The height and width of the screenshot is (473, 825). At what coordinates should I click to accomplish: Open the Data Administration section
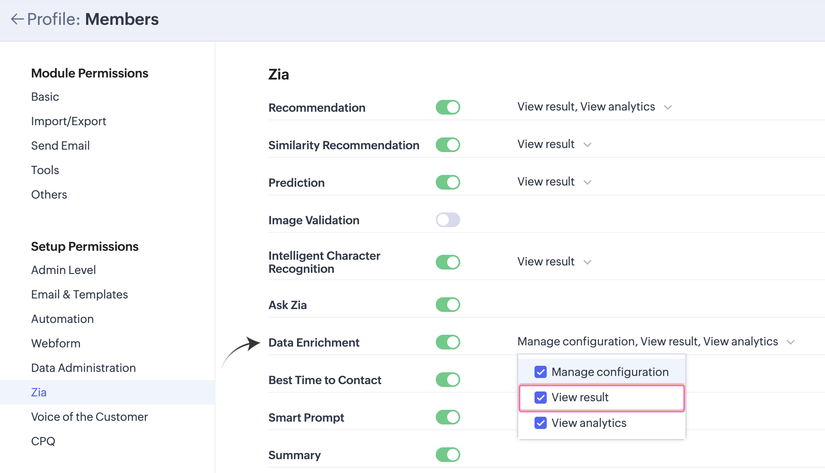[x=83, y=368]
